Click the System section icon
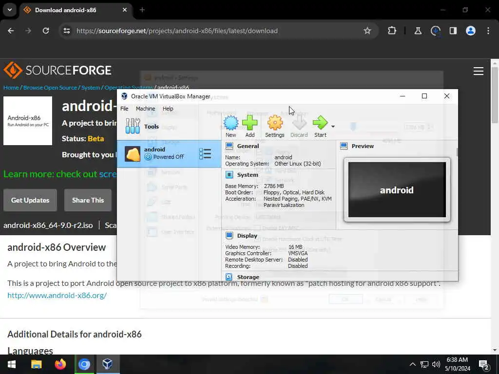The width and height of the screenshot is (499, 374). pos(229,175)
